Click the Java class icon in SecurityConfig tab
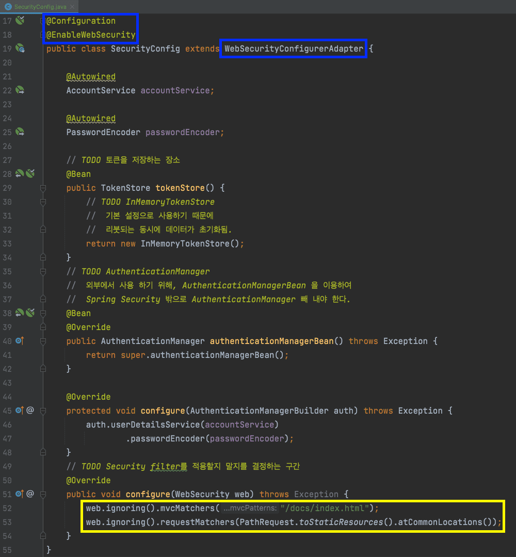Image resolution: width=516 pixels, height=557 pixels. click(x=8, y=7)
